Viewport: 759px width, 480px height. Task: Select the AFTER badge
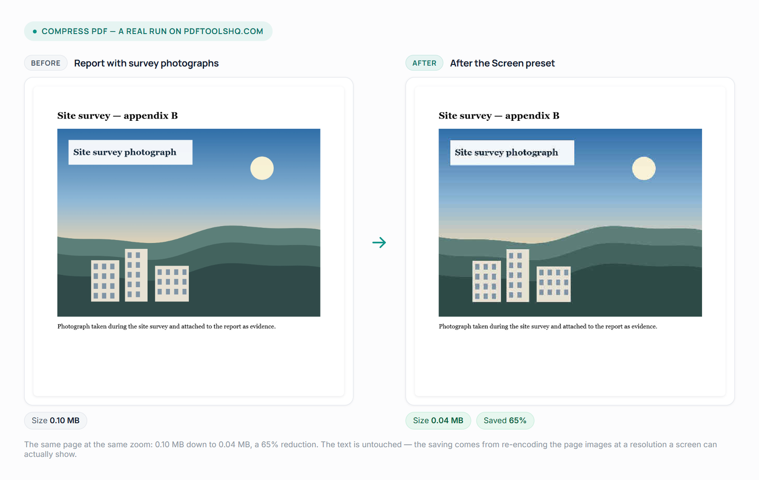click(x=424, y=63)
